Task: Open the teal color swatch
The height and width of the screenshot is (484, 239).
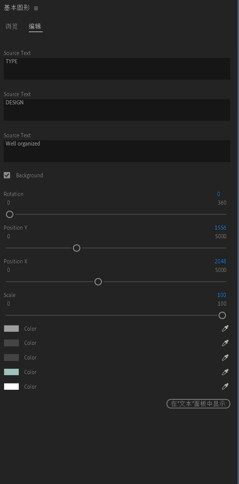Action: [12, 372]
